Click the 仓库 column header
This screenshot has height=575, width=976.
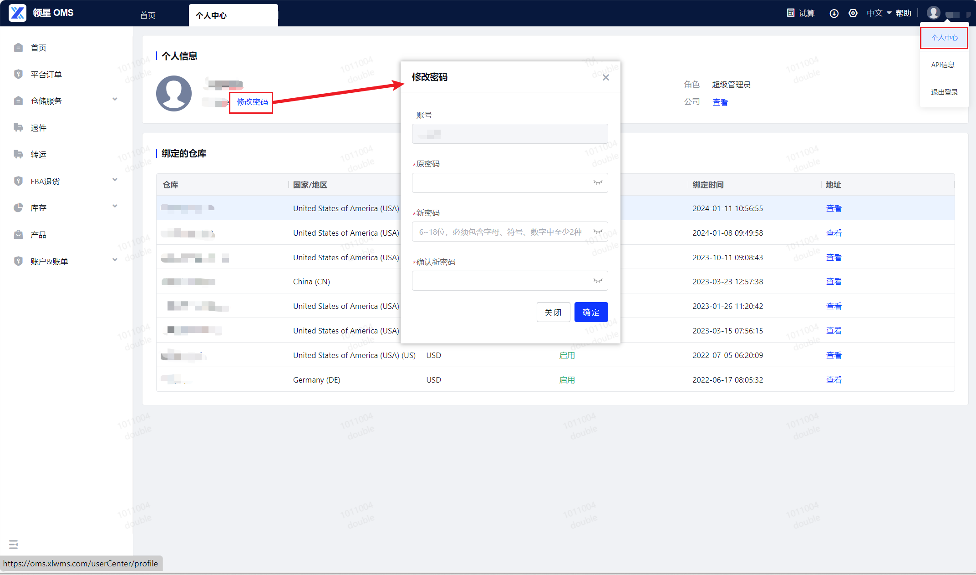tap(170, 185)
